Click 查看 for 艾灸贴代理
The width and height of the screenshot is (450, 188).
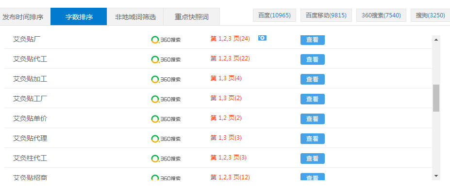coord(313,139)
